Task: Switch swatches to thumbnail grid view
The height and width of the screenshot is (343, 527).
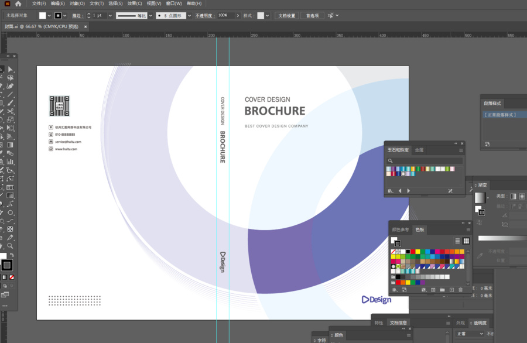Action: coord(466,241)
